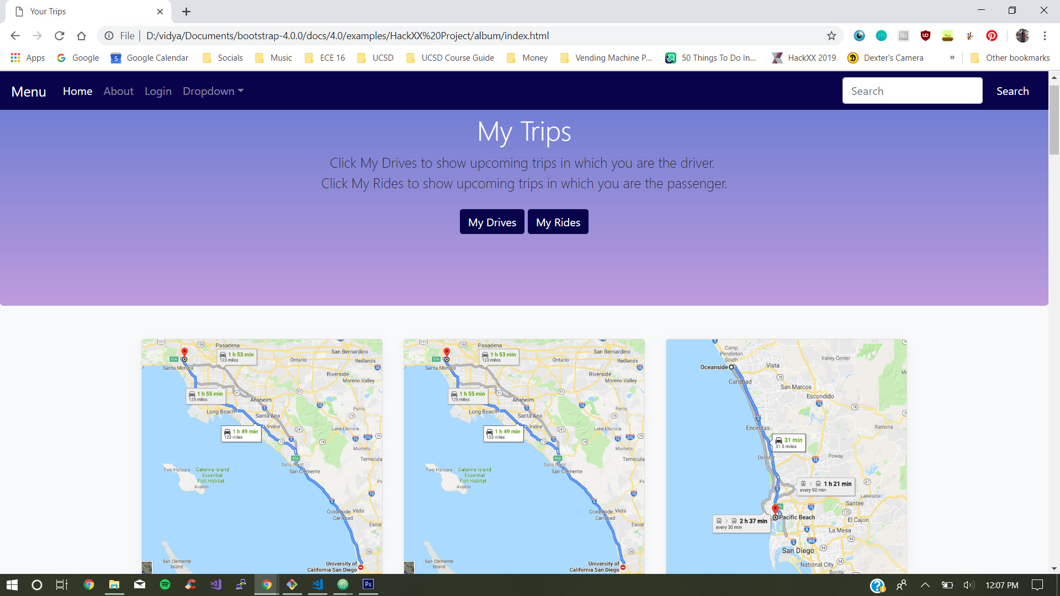Click the Search text field
The width and height of the screenshot is (1060, 596).
click(912, 91)
